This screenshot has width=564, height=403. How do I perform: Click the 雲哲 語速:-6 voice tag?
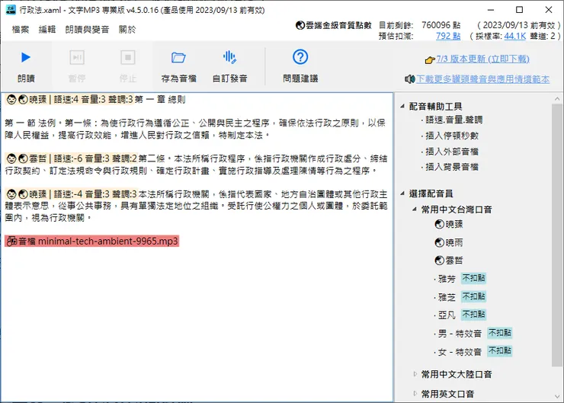coord(71,158)
